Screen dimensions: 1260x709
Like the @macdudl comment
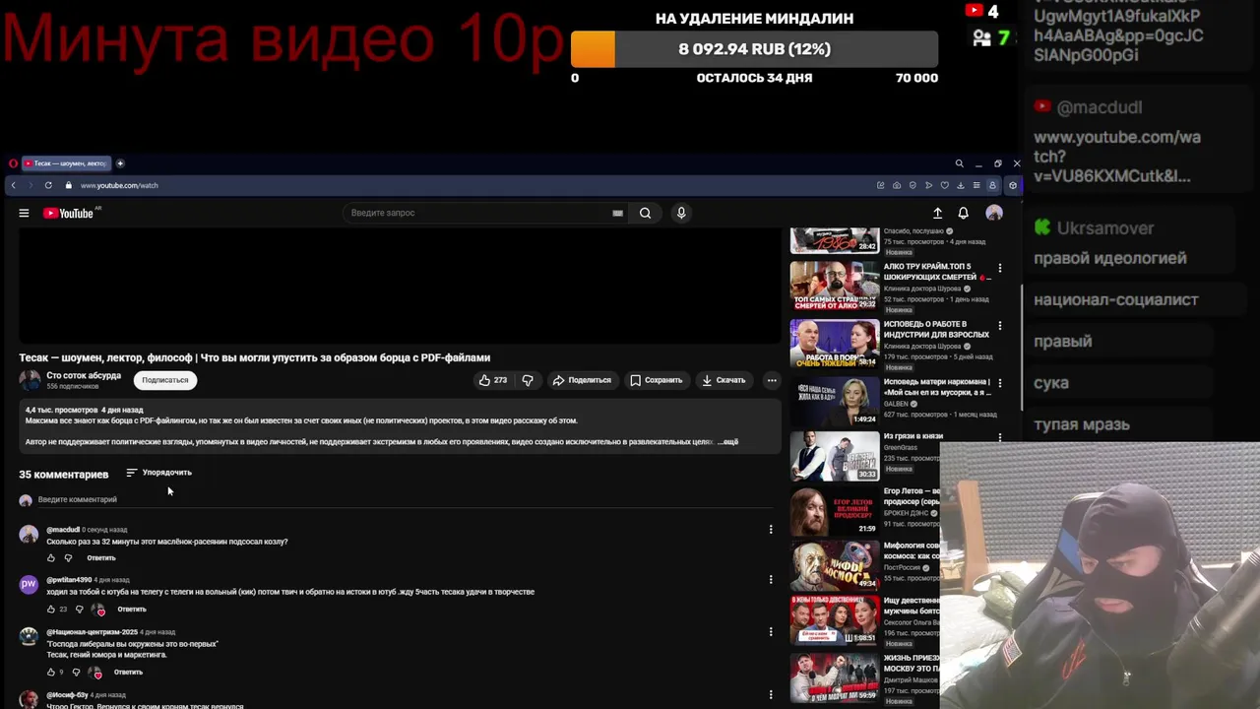(x=51, y=558)
